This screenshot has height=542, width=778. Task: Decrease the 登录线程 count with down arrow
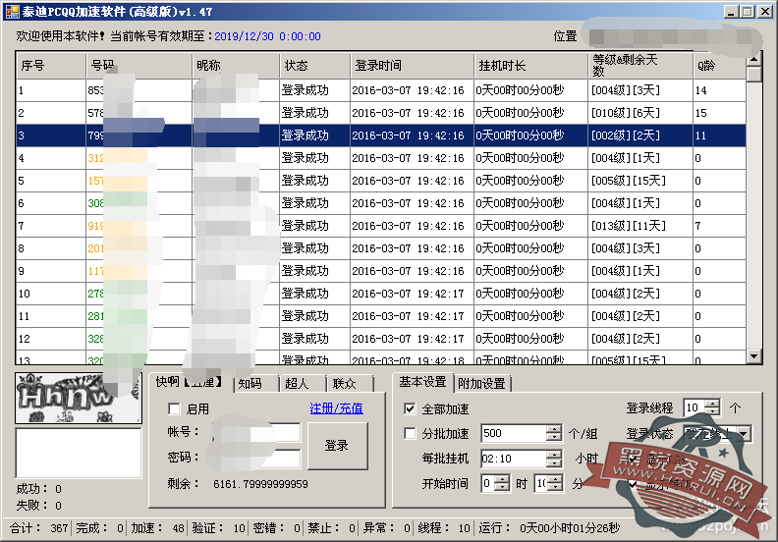coord(712,412)
